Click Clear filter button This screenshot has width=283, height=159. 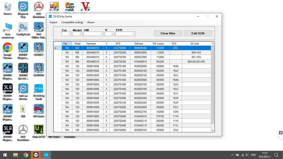pyautogui.click(x=168, y=33)
